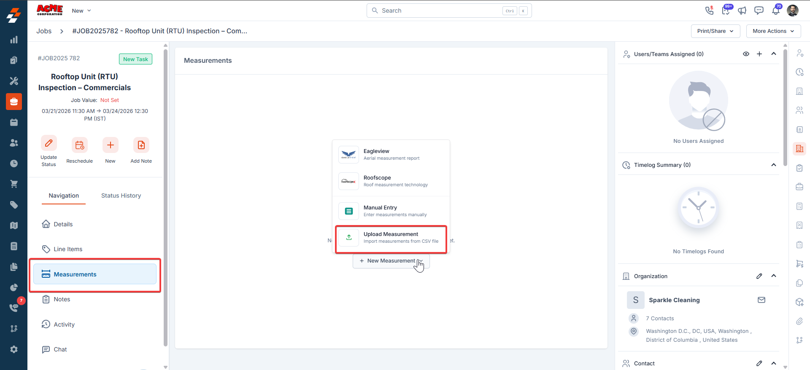Open Notes in the navigation list

coord(56,299)
